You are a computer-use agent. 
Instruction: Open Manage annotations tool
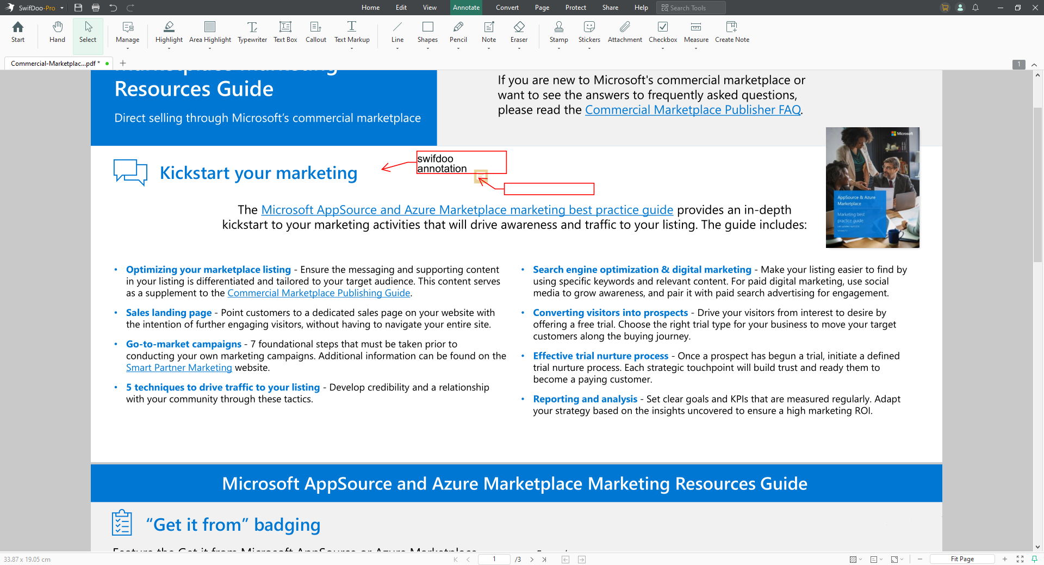pyautogui.click(x=127, y=32)
